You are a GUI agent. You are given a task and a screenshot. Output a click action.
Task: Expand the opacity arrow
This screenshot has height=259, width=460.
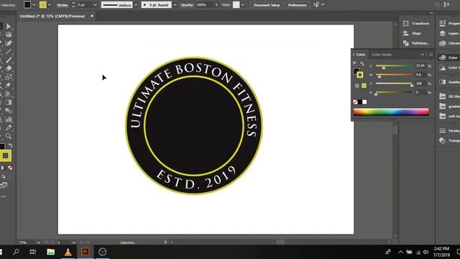[217, 5]
